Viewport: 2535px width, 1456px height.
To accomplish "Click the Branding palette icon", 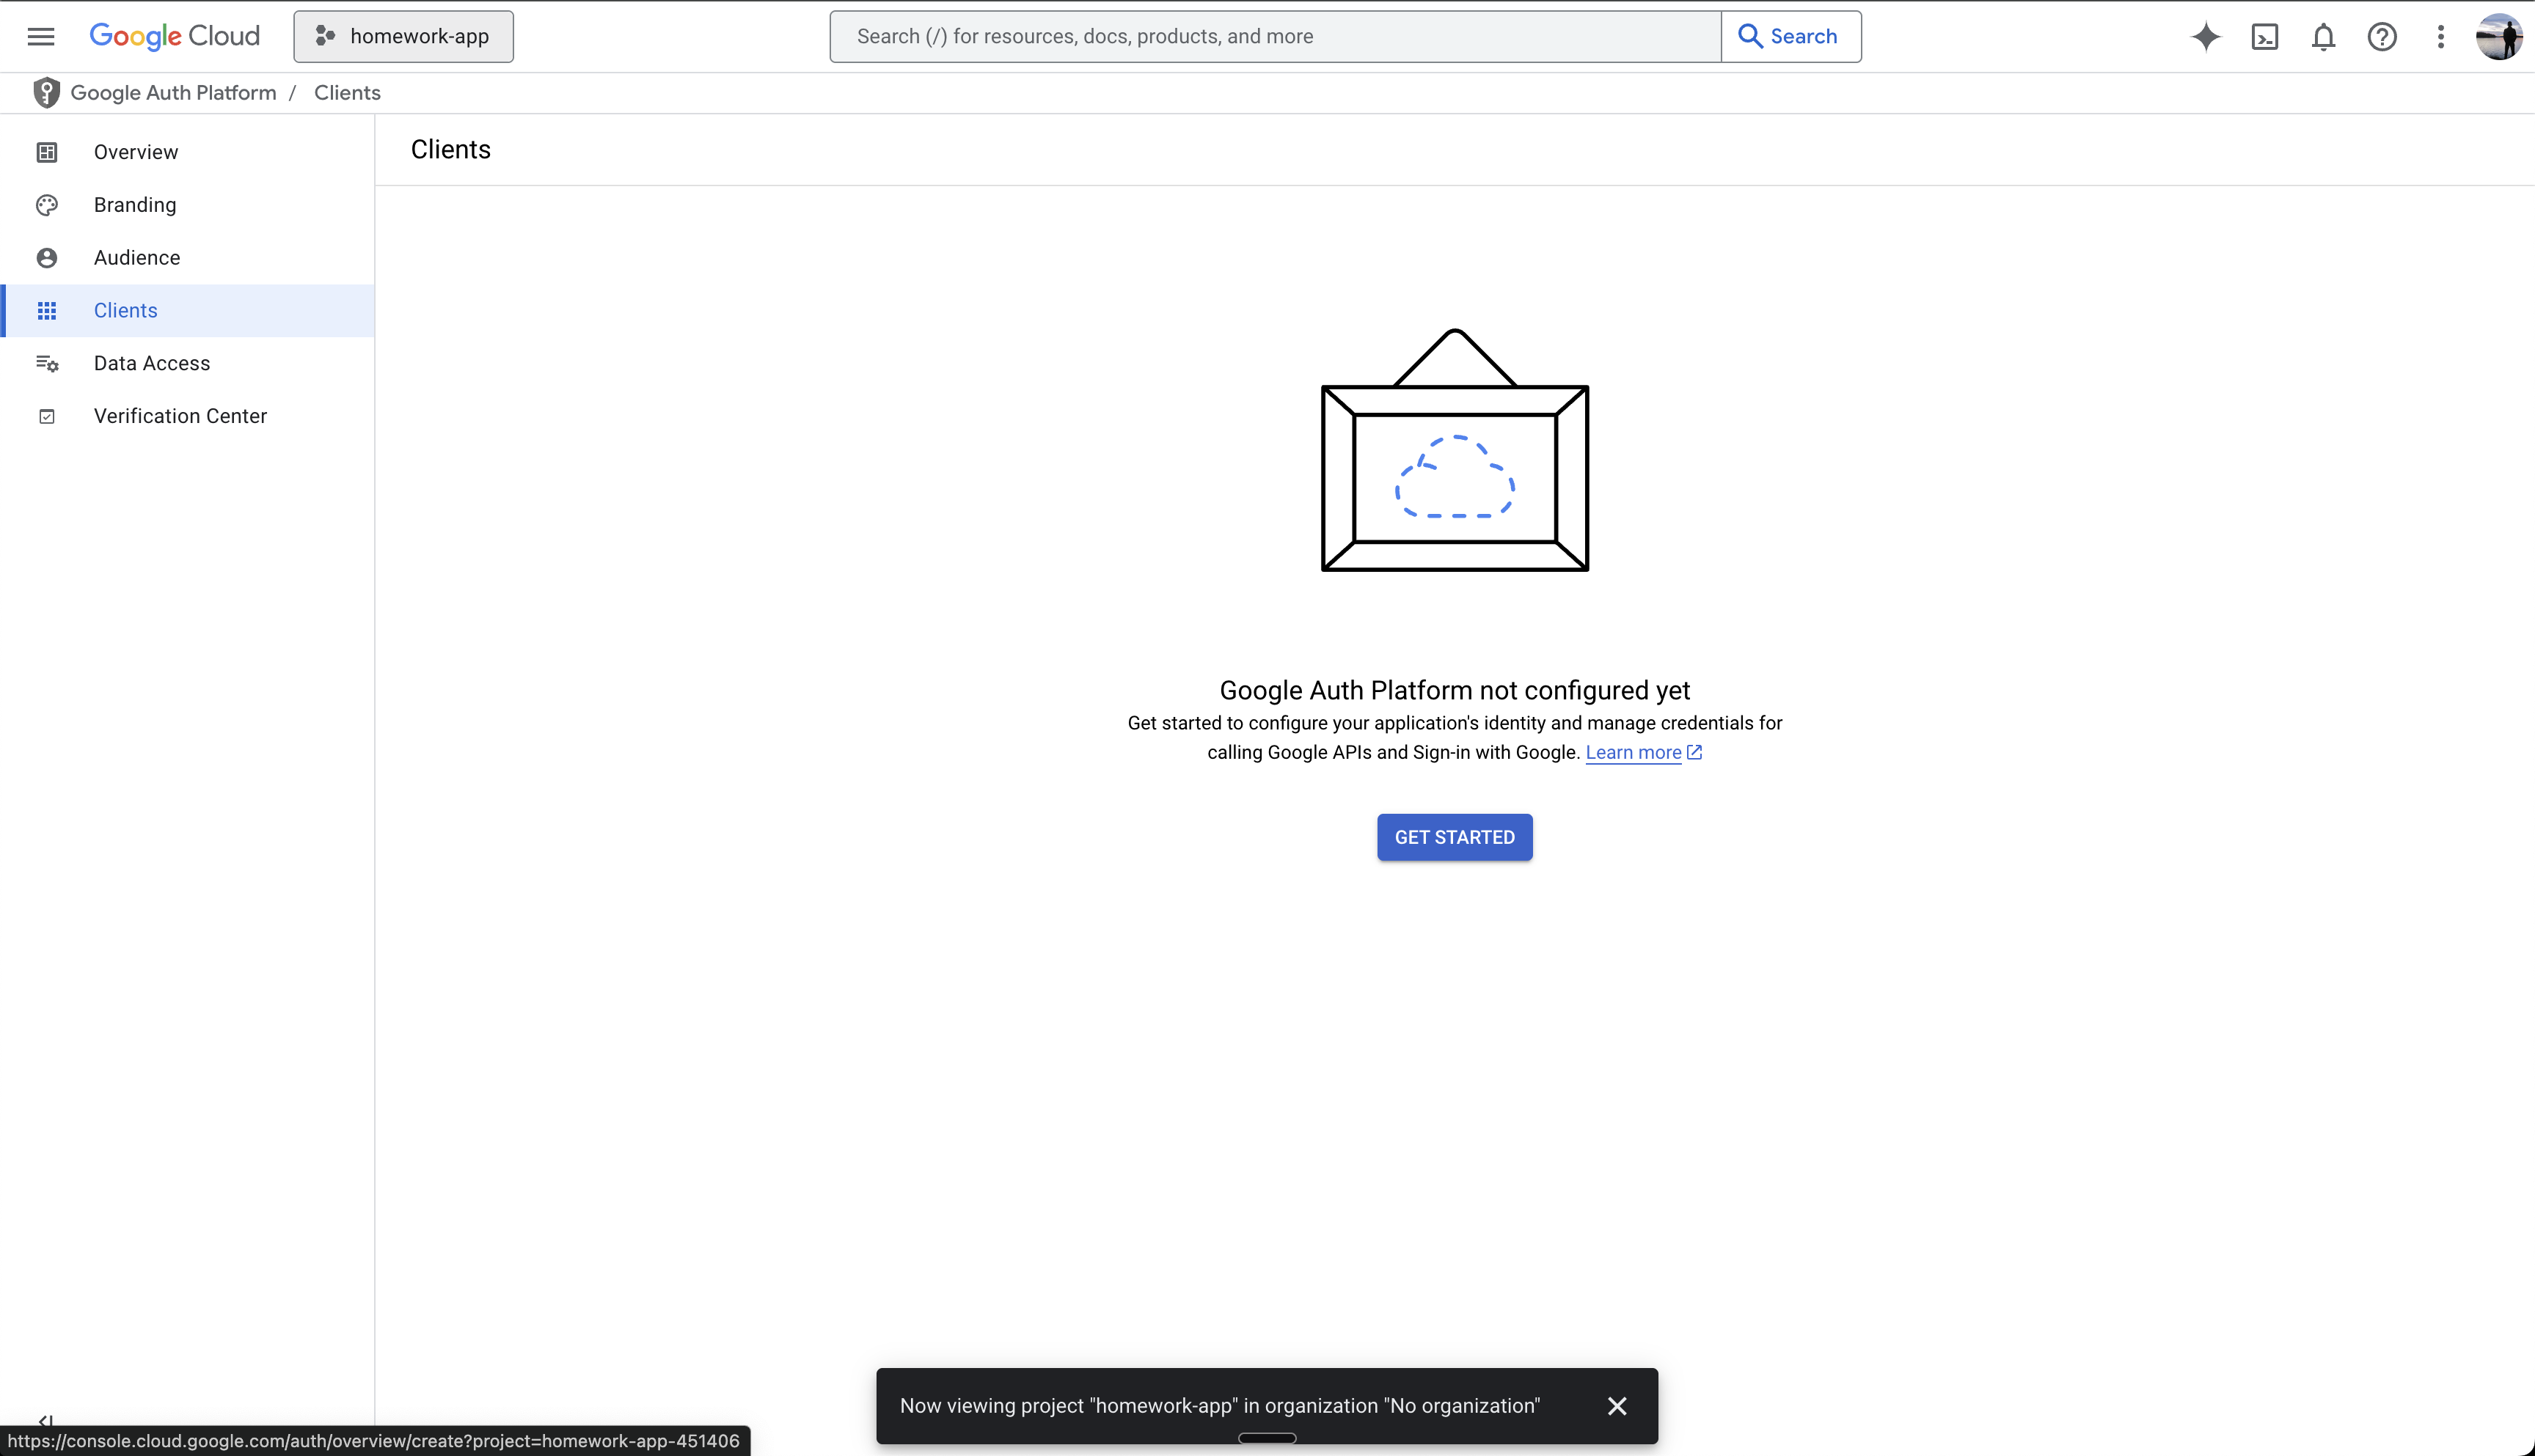I will [47, 205].
